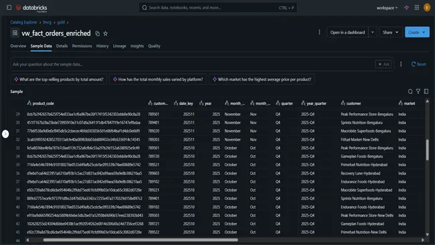Click the scroll left arrow
The height and width of the screenshot is (245, 435).
coord(27,240)
